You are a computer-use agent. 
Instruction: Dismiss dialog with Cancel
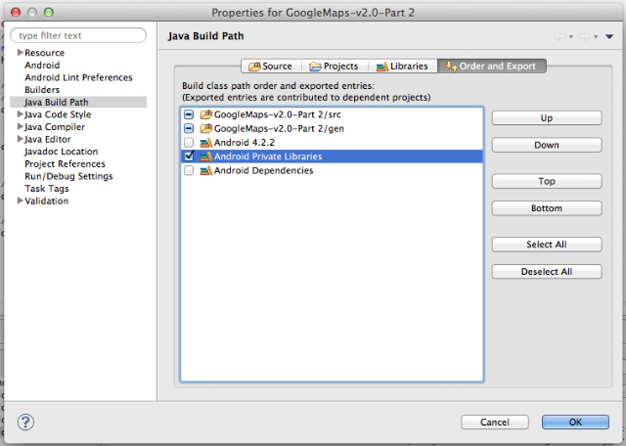point(495,423)
